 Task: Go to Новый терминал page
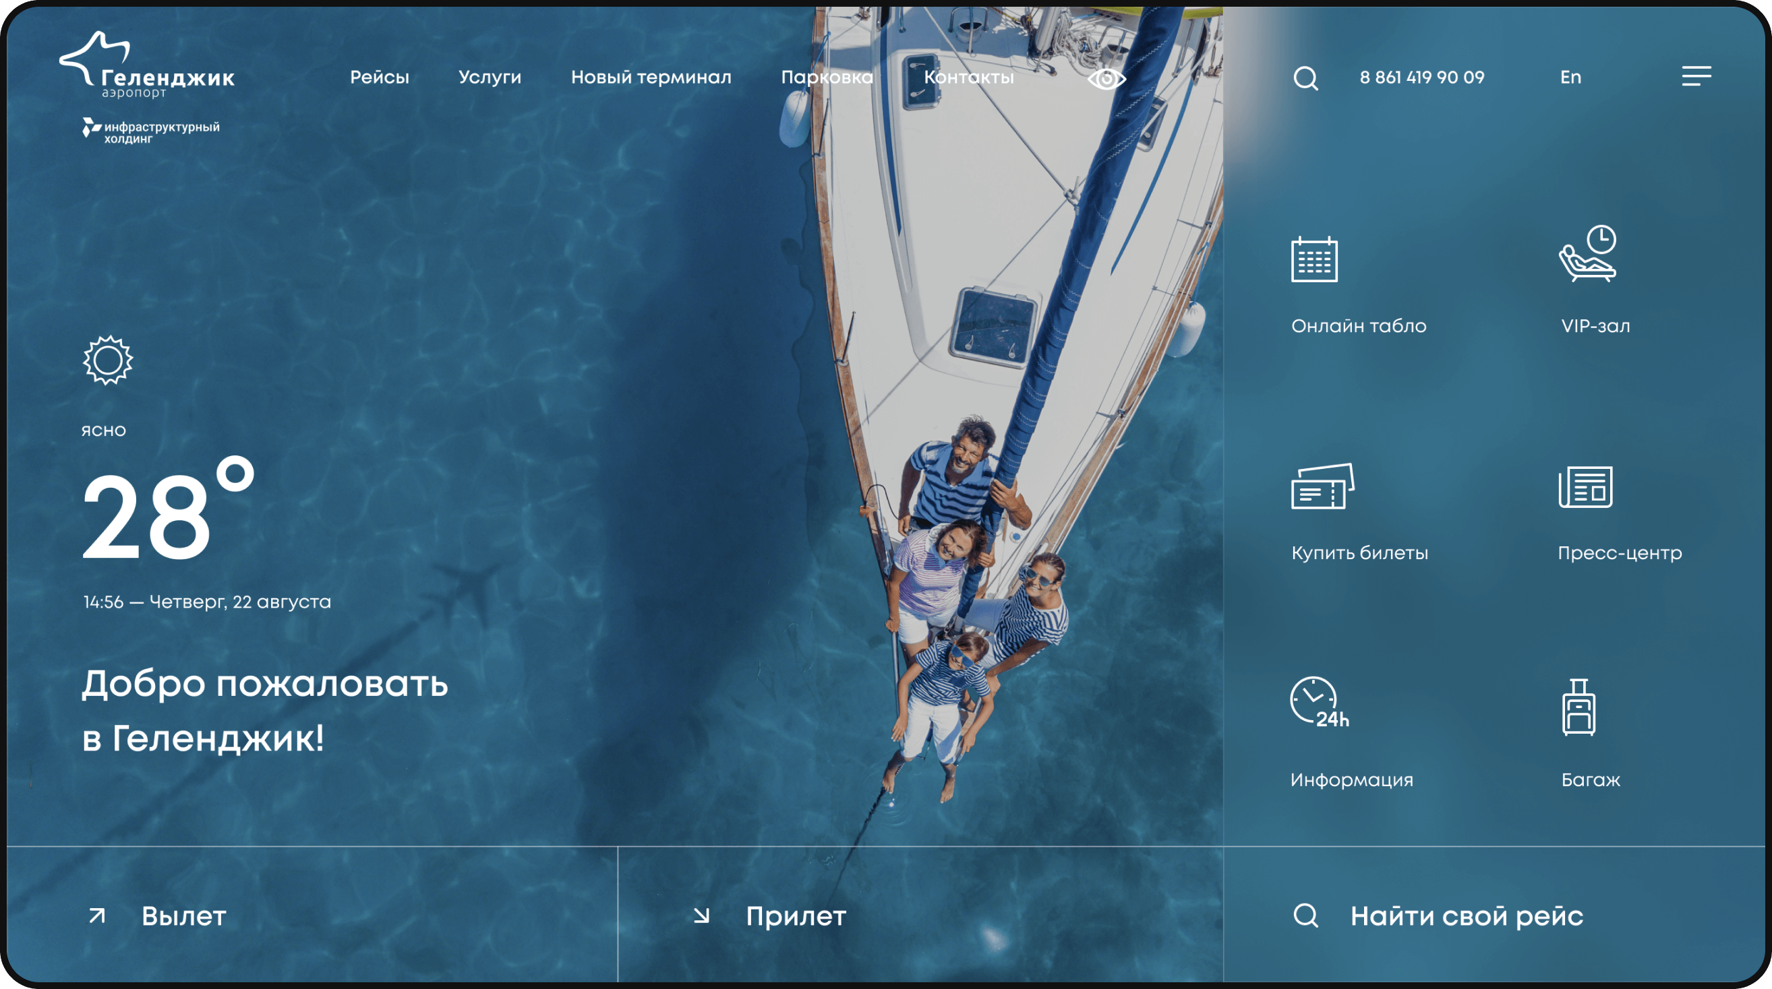[x=651, y=77]
